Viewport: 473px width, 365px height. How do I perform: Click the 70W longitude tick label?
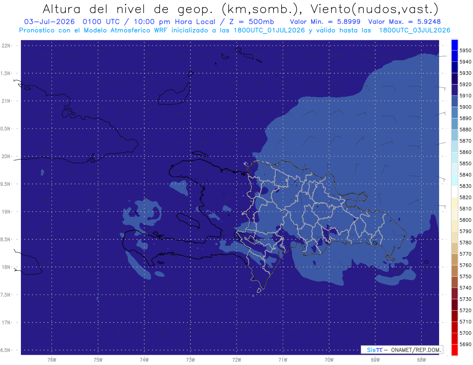click(329, 359)
